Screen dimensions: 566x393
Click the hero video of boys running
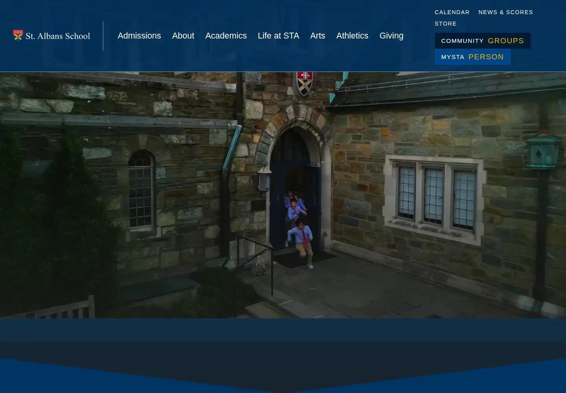click(283, 195)
